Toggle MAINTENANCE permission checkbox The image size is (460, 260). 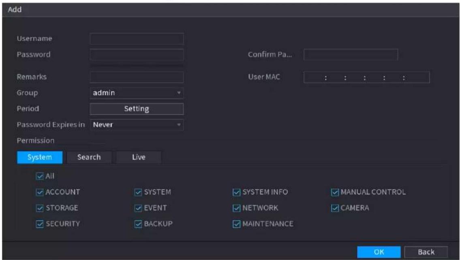236,224
